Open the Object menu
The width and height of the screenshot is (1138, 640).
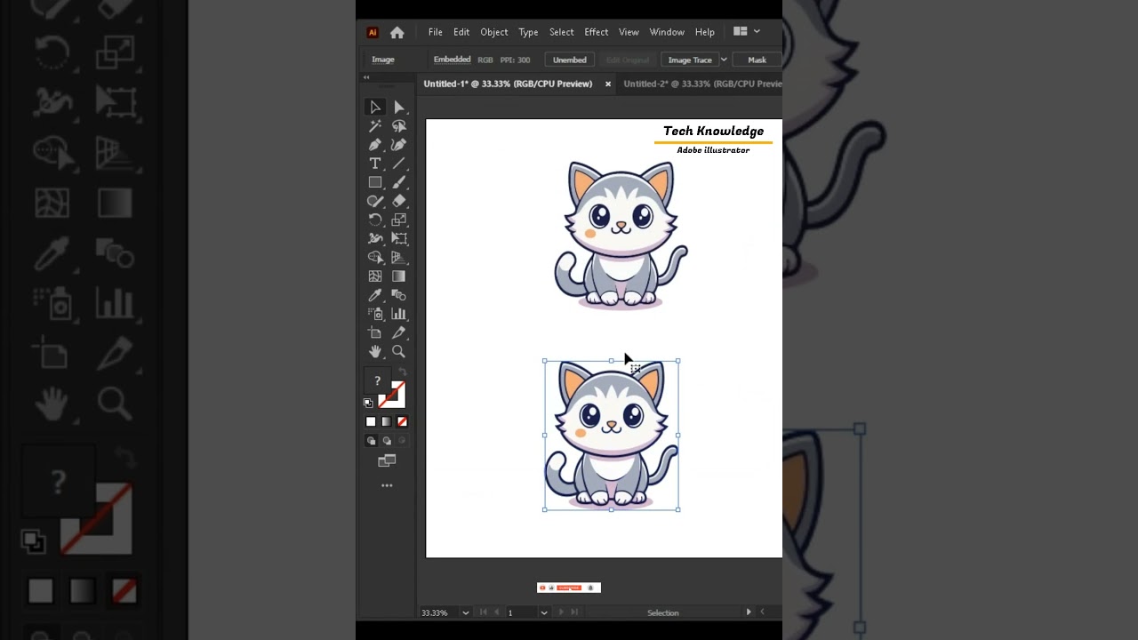[494, 32]
